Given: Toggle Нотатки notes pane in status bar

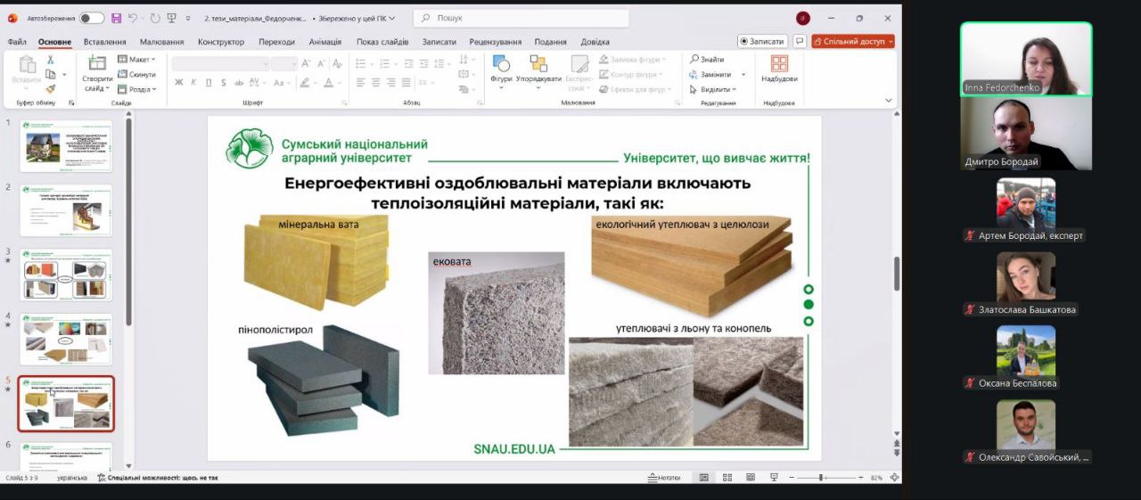Looking at the screenshot, I should coord(664,478).
